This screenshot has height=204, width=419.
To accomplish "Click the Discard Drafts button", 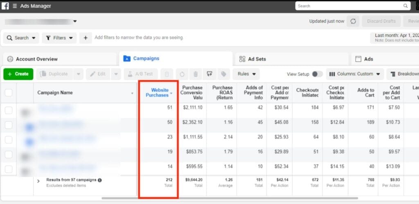I will (x=381, y=21).
